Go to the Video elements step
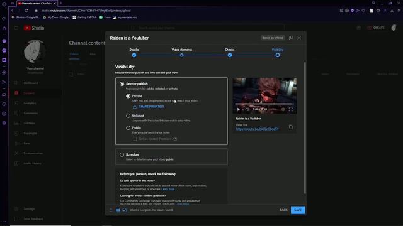Viewport: 403px width, 226px height. 182,55
